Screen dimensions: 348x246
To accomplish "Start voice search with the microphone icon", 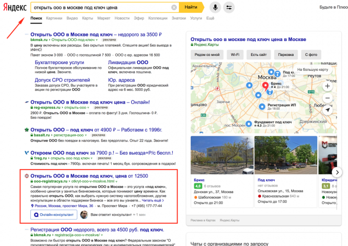I will coord(215,7).
